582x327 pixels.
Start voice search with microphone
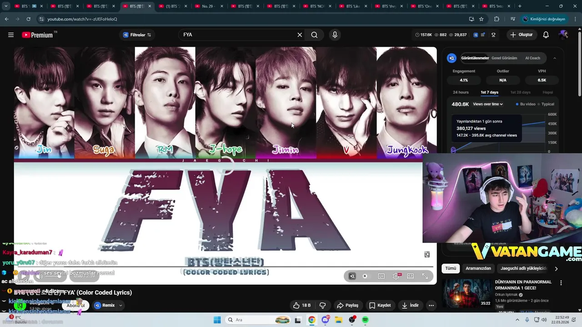335,35
